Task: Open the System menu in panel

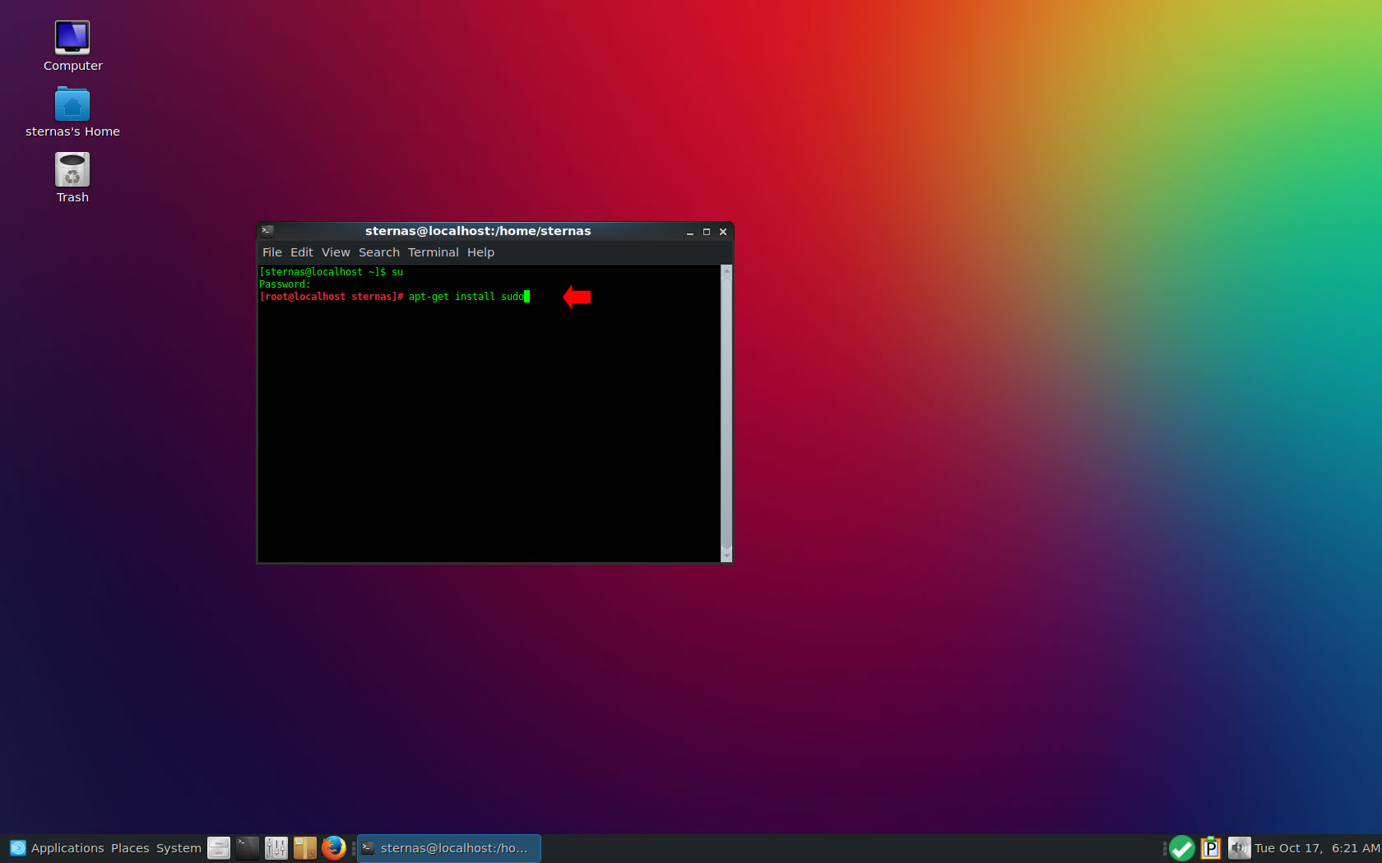Action: pos(179,848)
